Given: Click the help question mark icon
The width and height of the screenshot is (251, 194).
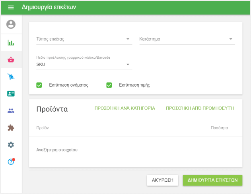Looking at the screenshot, I should 11,162.
